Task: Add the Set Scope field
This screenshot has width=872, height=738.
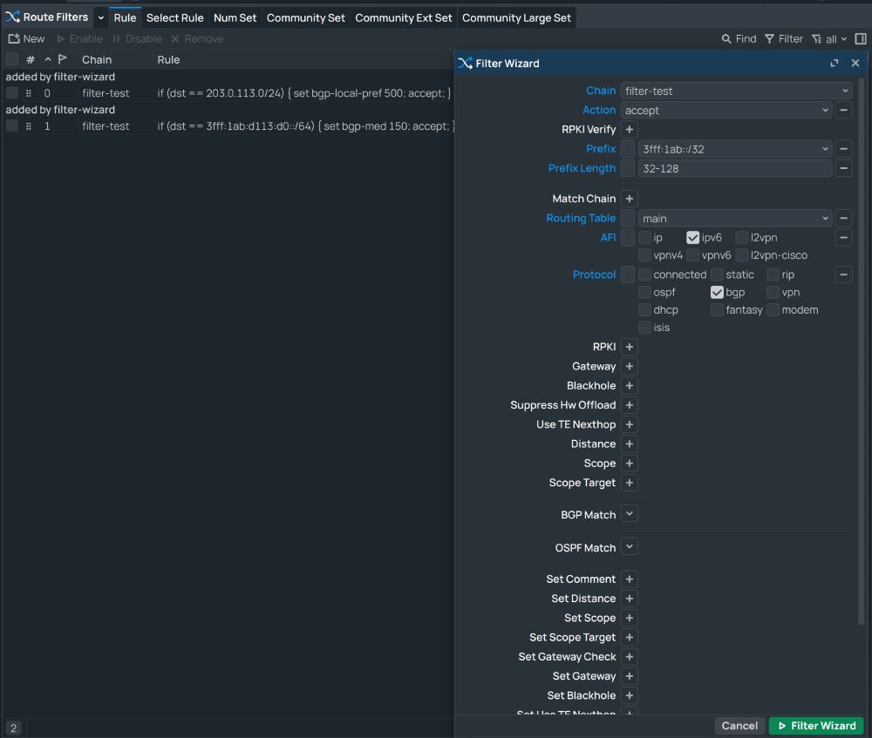Action: 629,618
